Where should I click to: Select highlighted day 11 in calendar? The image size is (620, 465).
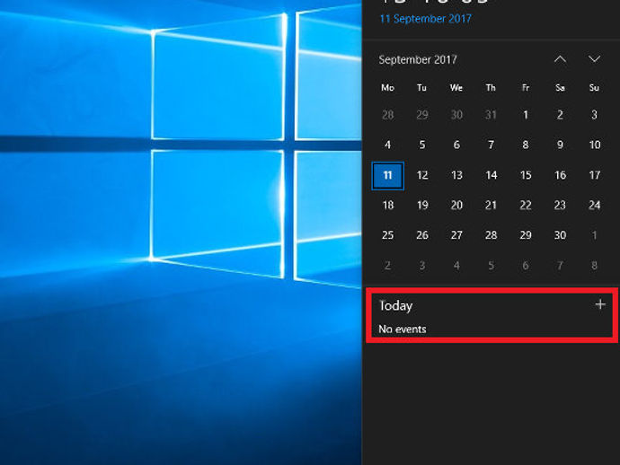point(388,175)
